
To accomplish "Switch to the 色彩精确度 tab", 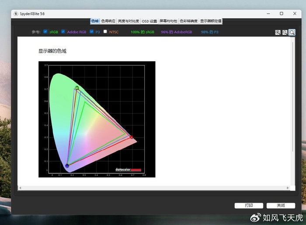I will (189, 21).
